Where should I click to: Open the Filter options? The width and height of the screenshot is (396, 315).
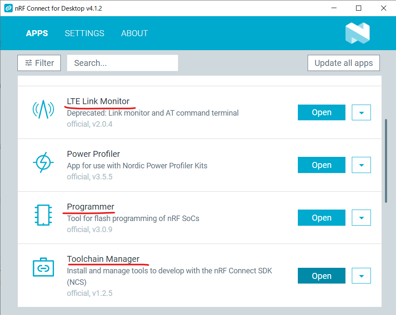point(39,63)
